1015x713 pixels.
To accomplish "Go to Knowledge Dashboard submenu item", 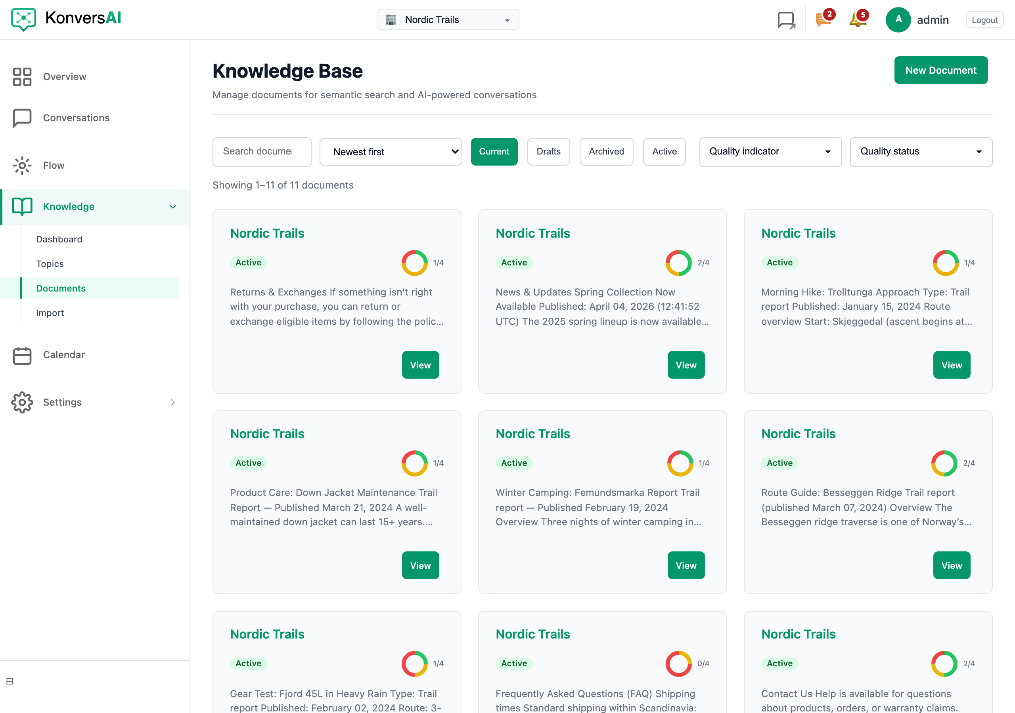I will (x=59, y=239).
